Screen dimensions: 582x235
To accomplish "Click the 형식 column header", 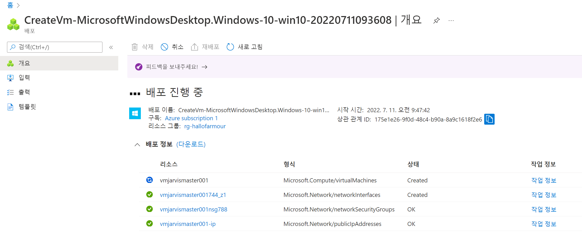I will (x=289, y=164).
